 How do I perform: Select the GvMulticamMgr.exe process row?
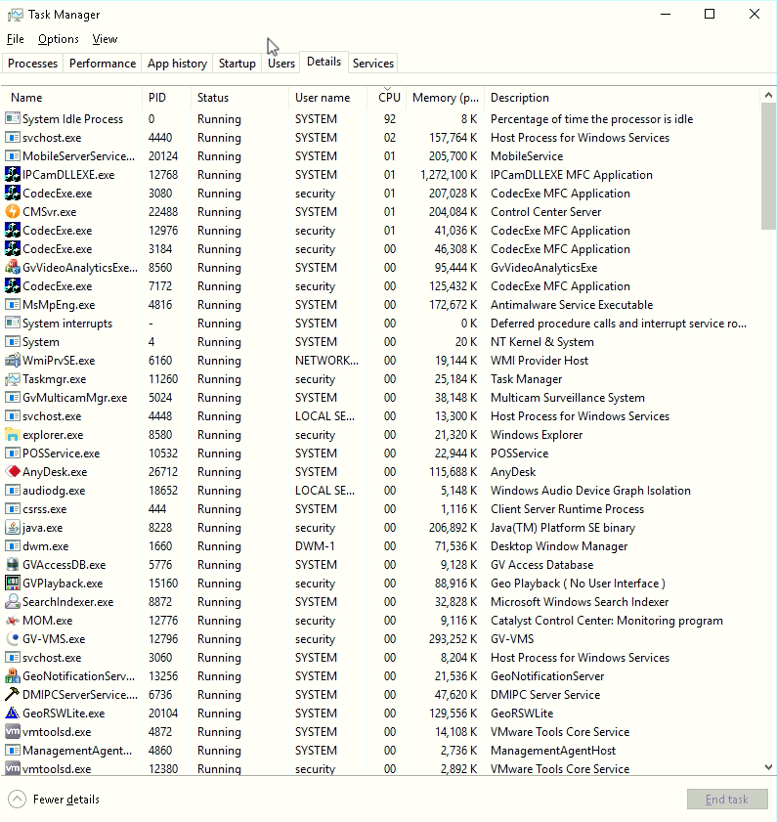(x=381, y=398)
